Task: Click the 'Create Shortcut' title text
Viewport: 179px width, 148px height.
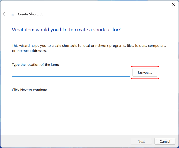Action: coord(30,14)
